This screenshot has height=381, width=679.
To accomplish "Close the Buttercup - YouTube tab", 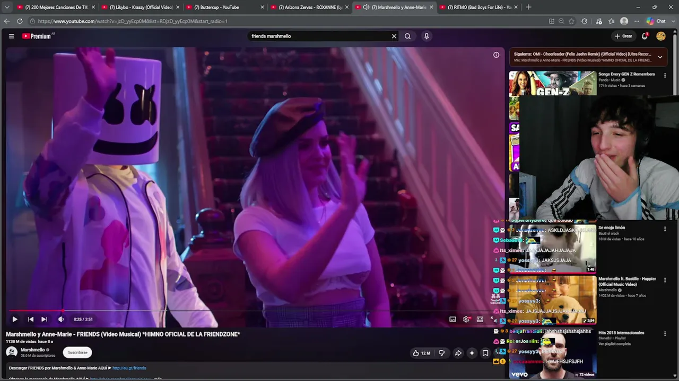I will 262,7.
